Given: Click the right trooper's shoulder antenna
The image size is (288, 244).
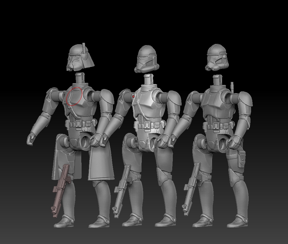Looking at the screenshot, I should (x=232, y=88).
